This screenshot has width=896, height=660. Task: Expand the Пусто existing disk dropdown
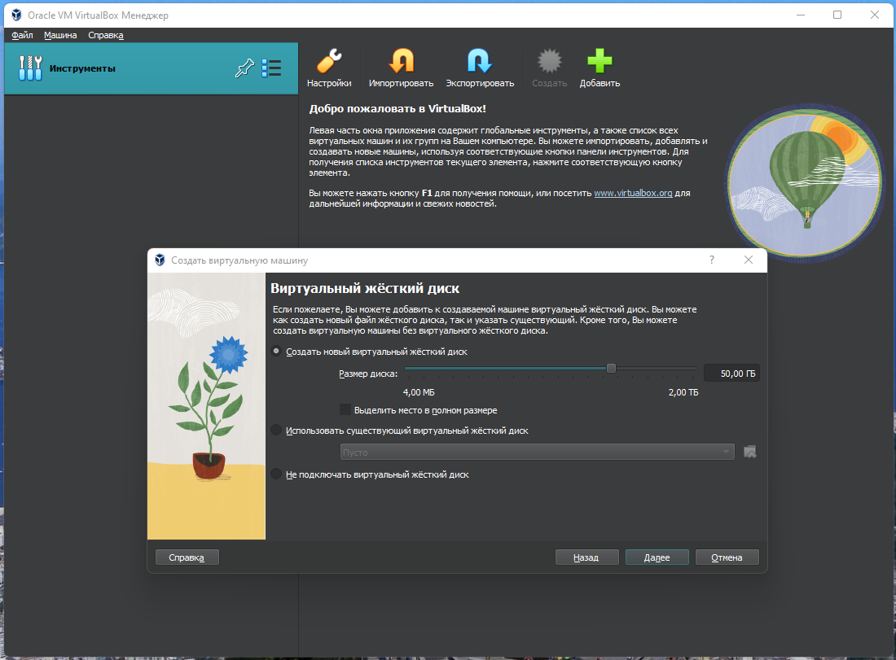tap(537, 452)
